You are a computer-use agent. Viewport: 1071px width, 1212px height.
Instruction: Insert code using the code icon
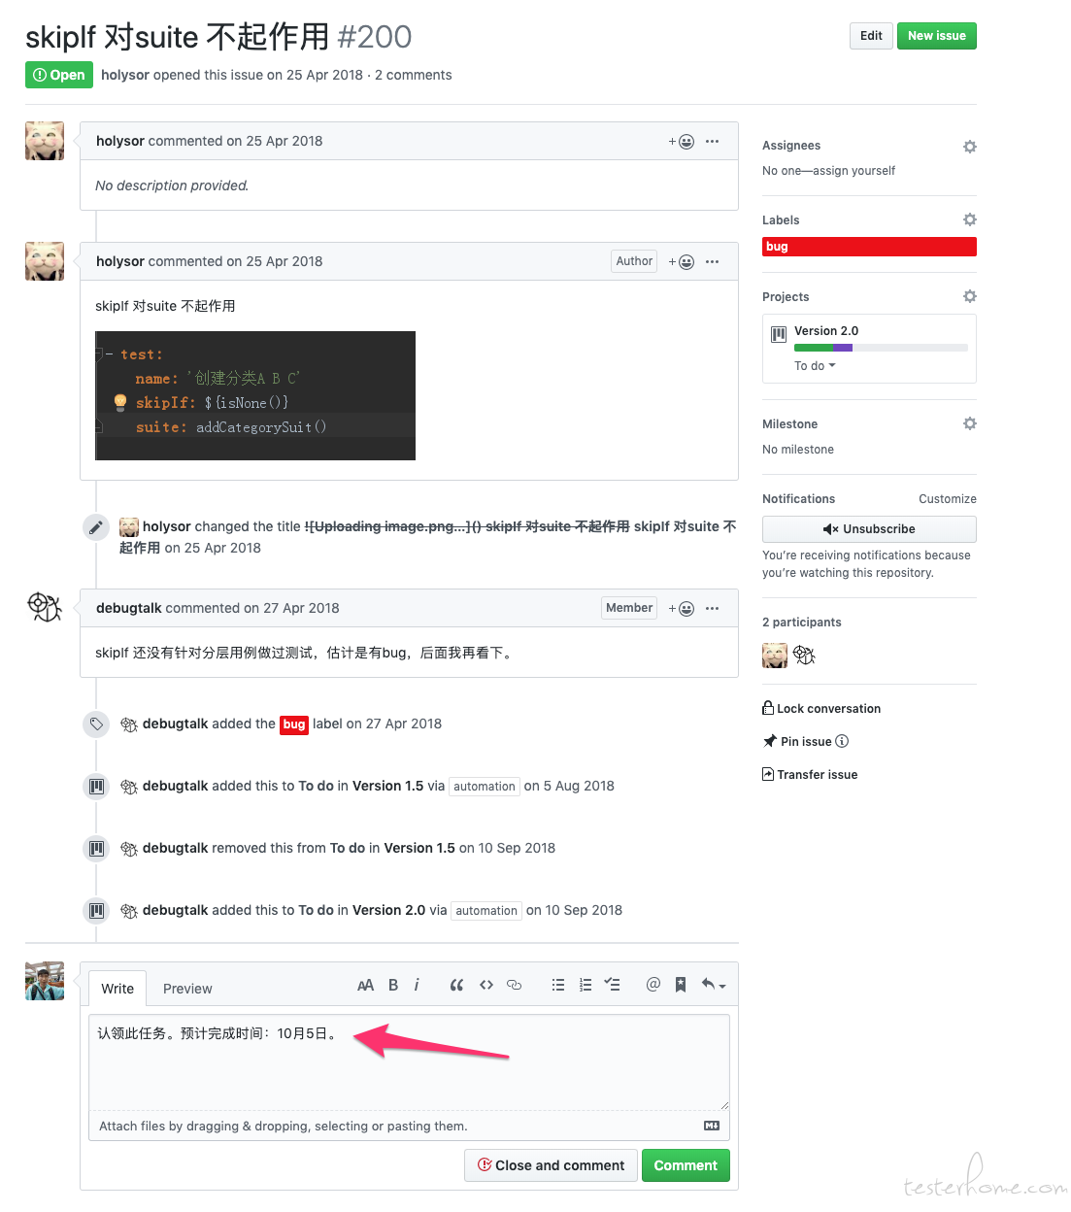[x=486, y=985]
